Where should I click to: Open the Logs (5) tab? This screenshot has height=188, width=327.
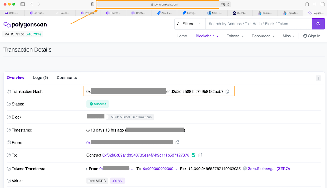(x=41, y=78)
